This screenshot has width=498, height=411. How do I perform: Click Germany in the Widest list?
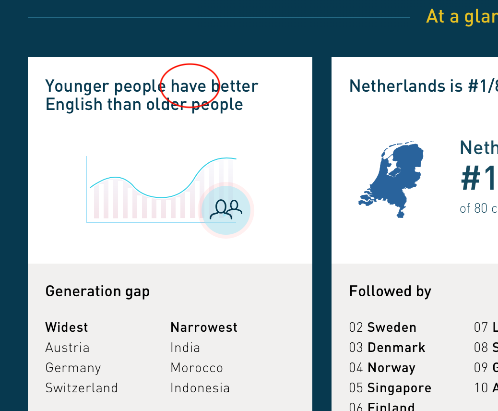click(x=73, y=368)
